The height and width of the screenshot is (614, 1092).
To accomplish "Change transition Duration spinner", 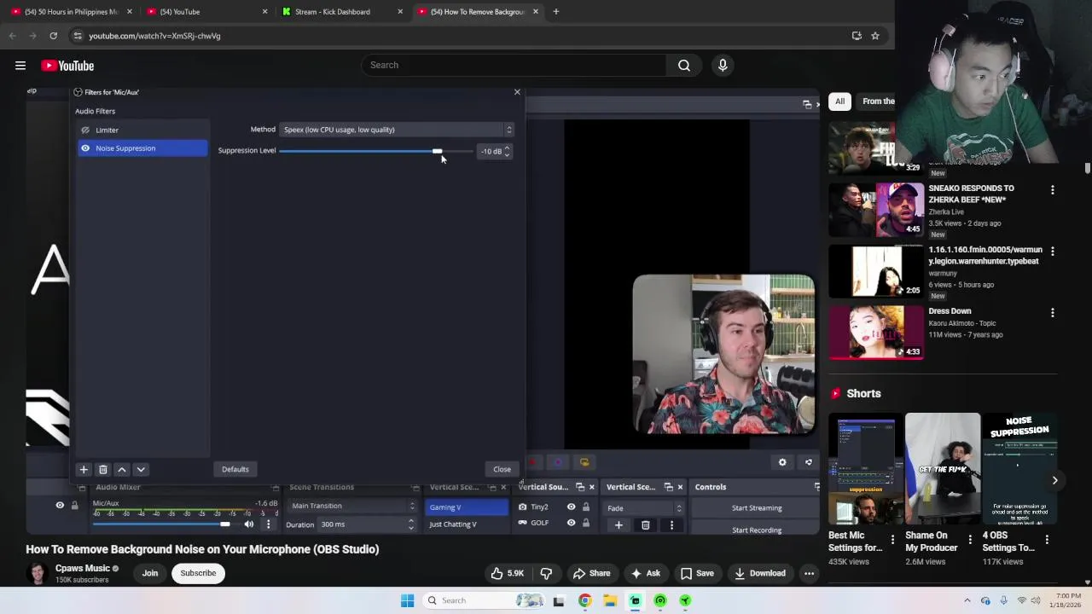I will 411,524.
